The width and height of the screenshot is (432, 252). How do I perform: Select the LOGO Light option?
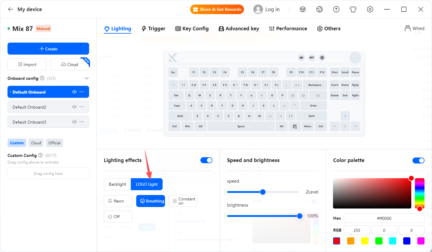pyautogui.click(x=147, y=184)
